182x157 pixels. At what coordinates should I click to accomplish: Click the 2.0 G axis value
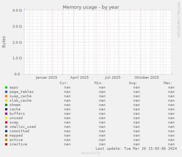(x=17, y=42)
